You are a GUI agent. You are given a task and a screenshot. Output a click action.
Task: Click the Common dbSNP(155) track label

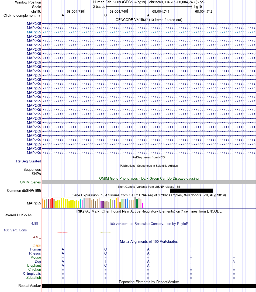pyautogui.click(x=24, y=191)
